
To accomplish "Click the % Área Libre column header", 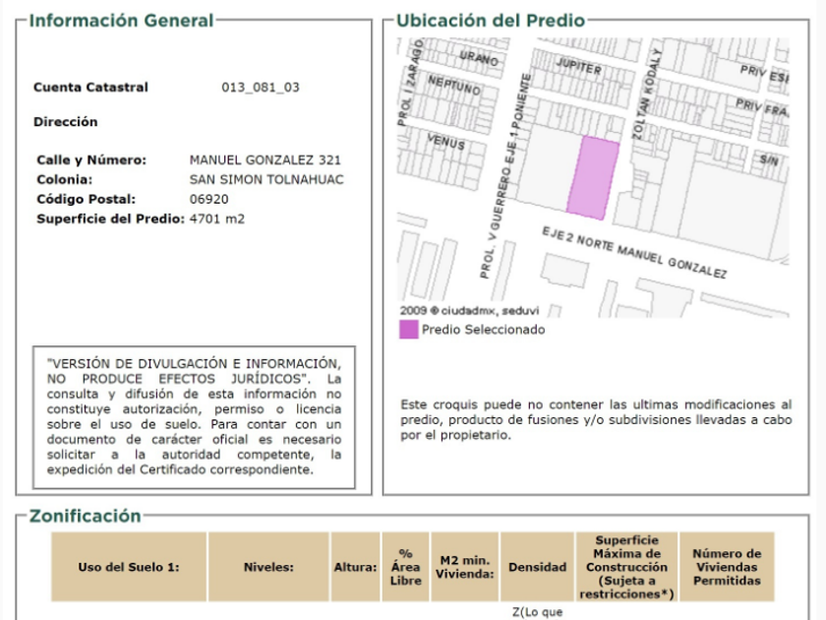I will (x=405, y=567).
